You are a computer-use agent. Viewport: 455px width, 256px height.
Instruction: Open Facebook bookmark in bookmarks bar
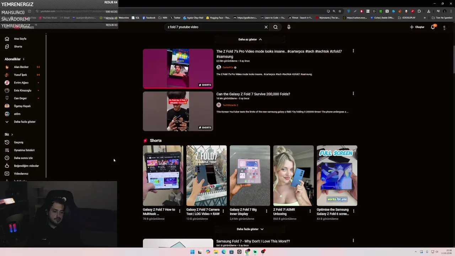pos(149,18)
